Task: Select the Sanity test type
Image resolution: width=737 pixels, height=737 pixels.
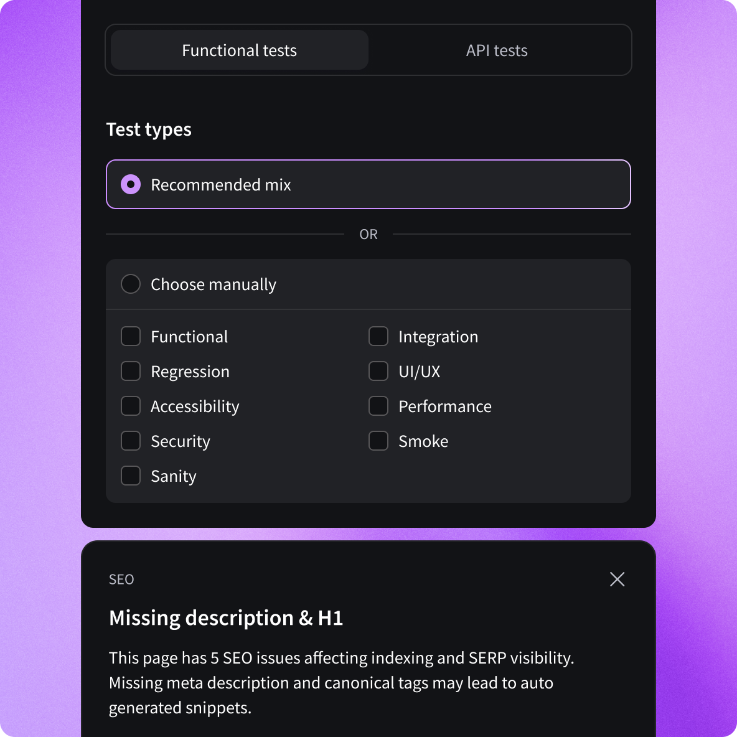Action: click(x=131, y=476)
